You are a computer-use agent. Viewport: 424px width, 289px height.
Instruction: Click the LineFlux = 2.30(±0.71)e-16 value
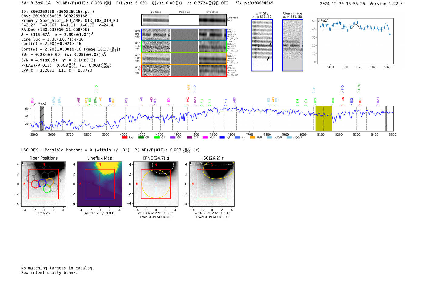pos(52,39)
